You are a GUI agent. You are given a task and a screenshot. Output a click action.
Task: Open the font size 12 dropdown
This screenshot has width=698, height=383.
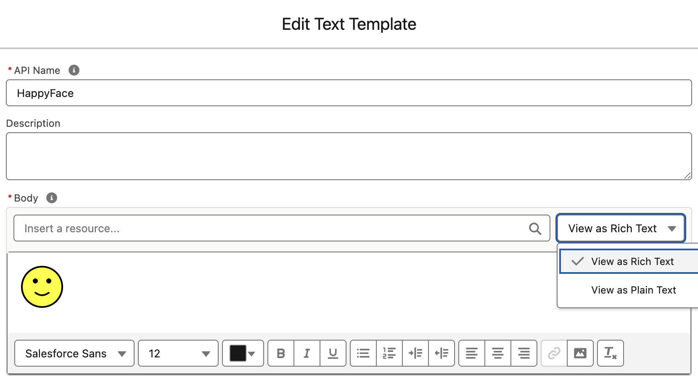pyautogui.click(x=178, y=353)
